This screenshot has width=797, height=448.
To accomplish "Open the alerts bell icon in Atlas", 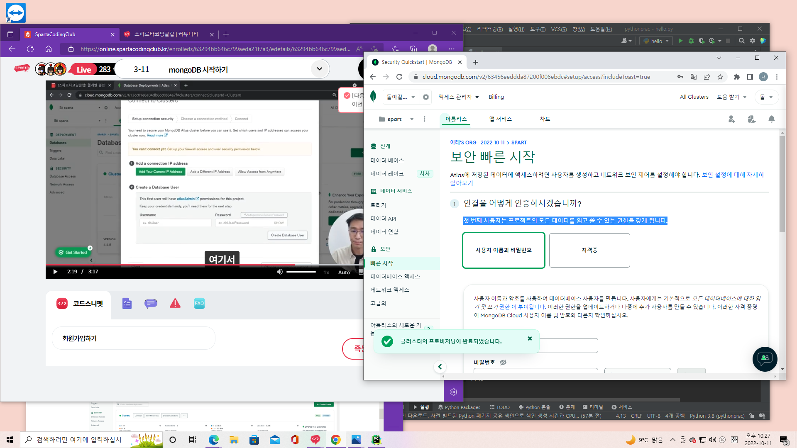I will pyautogui.click(x=772, y=119).
